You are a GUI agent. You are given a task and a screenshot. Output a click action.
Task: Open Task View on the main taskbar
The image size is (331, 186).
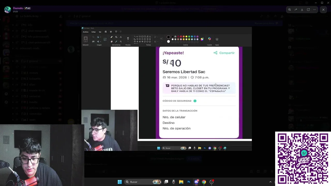point(166,182)
